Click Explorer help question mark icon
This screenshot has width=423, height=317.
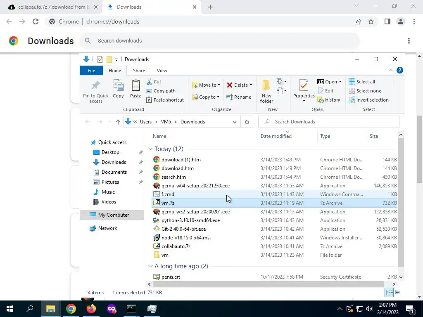point(400,70)
